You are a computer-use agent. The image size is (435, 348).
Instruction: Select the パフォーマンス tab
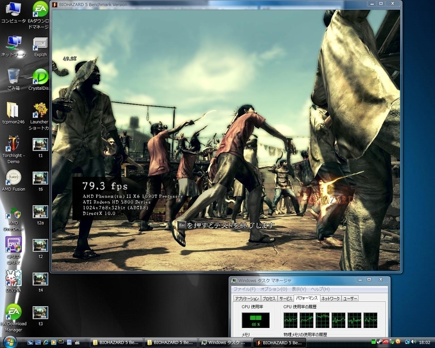click(x=307, y=298)
